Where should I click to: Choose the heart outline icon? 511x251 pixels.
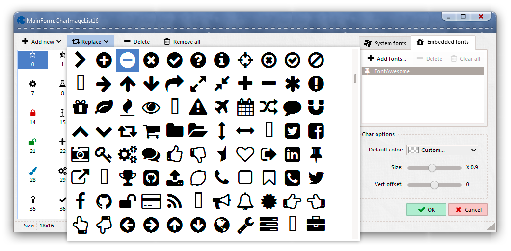[x=245, y=154]
